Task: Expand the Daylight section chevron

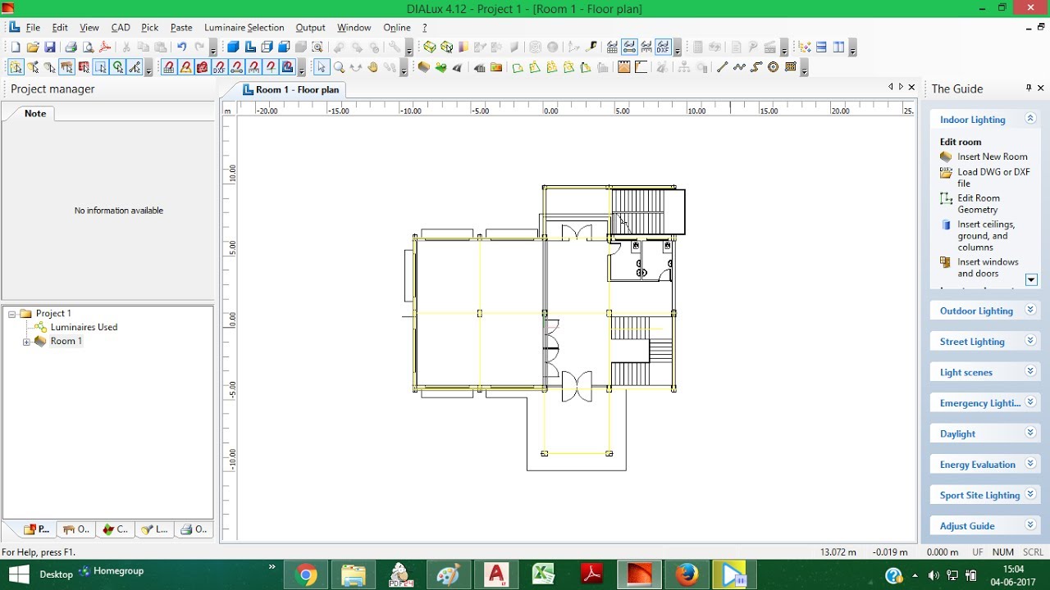Action: pos(1030,433)
